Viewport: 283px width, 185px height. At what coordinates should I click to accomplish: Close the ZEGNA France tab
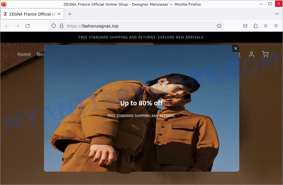pyautogui.click(x=59, y=14)
